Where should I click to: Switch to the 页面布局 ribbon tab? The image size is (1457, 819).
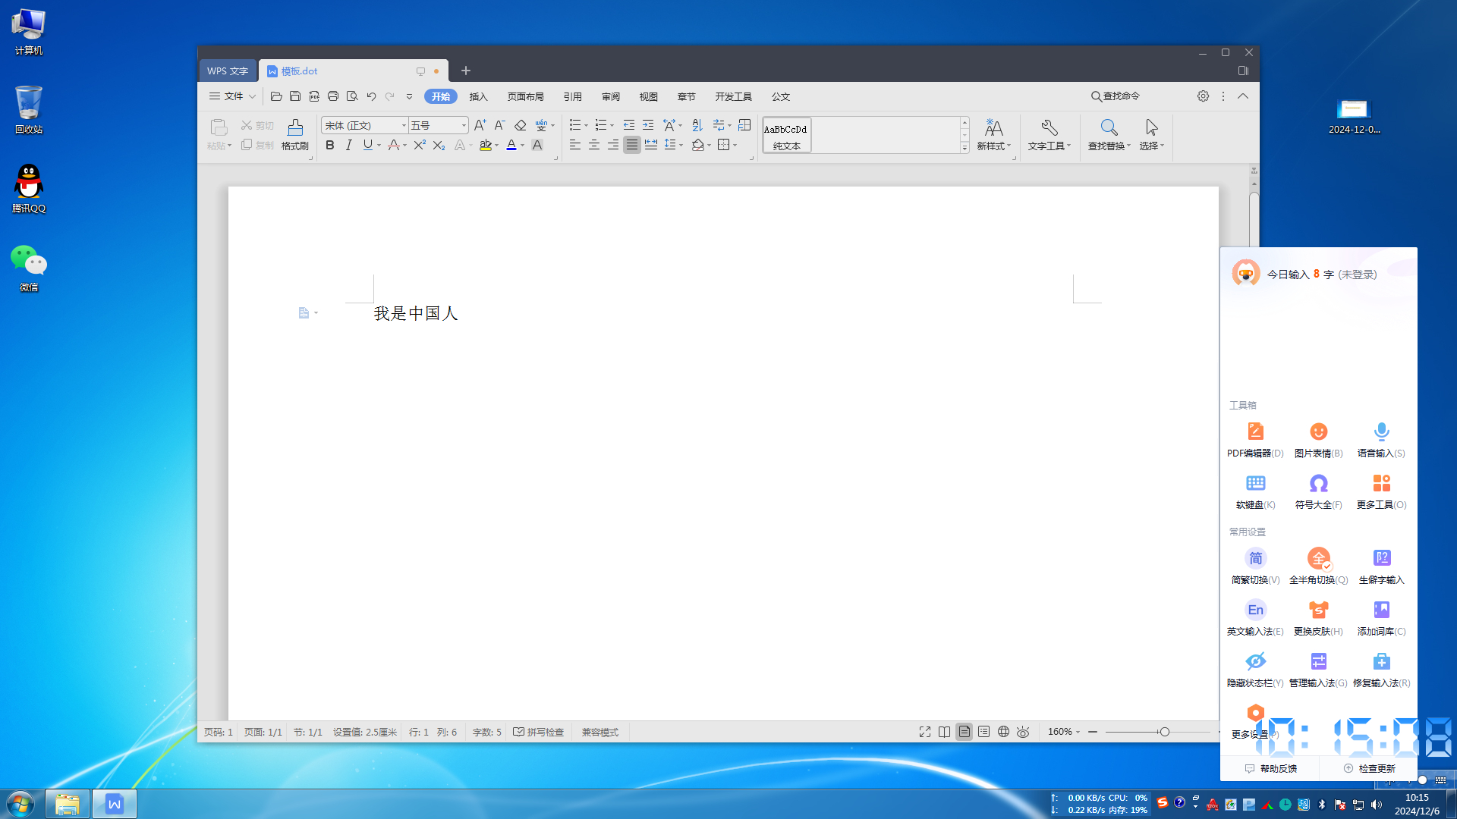coord(525,96)
